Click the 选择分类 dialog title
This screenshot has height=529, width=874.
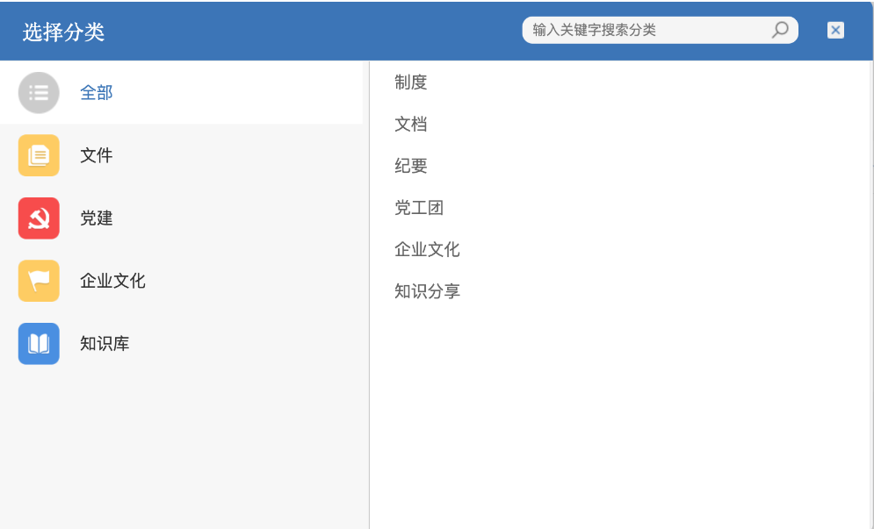pos(63,32)
